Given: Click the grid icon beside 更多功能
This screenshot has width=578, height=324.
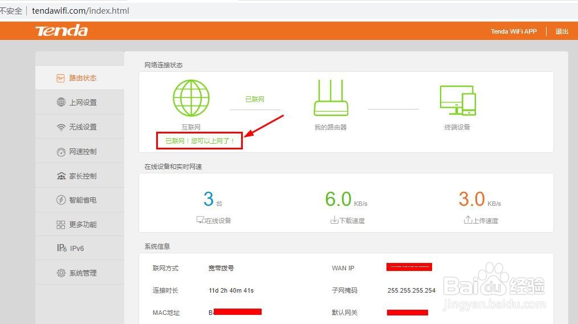Looking at the screenshot, I should 61,225.
